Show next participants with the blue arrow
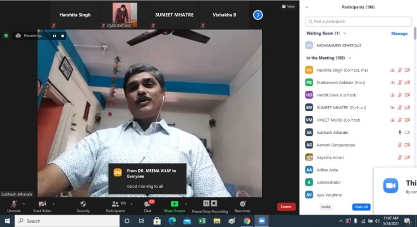The width and height of the screenshot is (417, 227). pos(258,15)
